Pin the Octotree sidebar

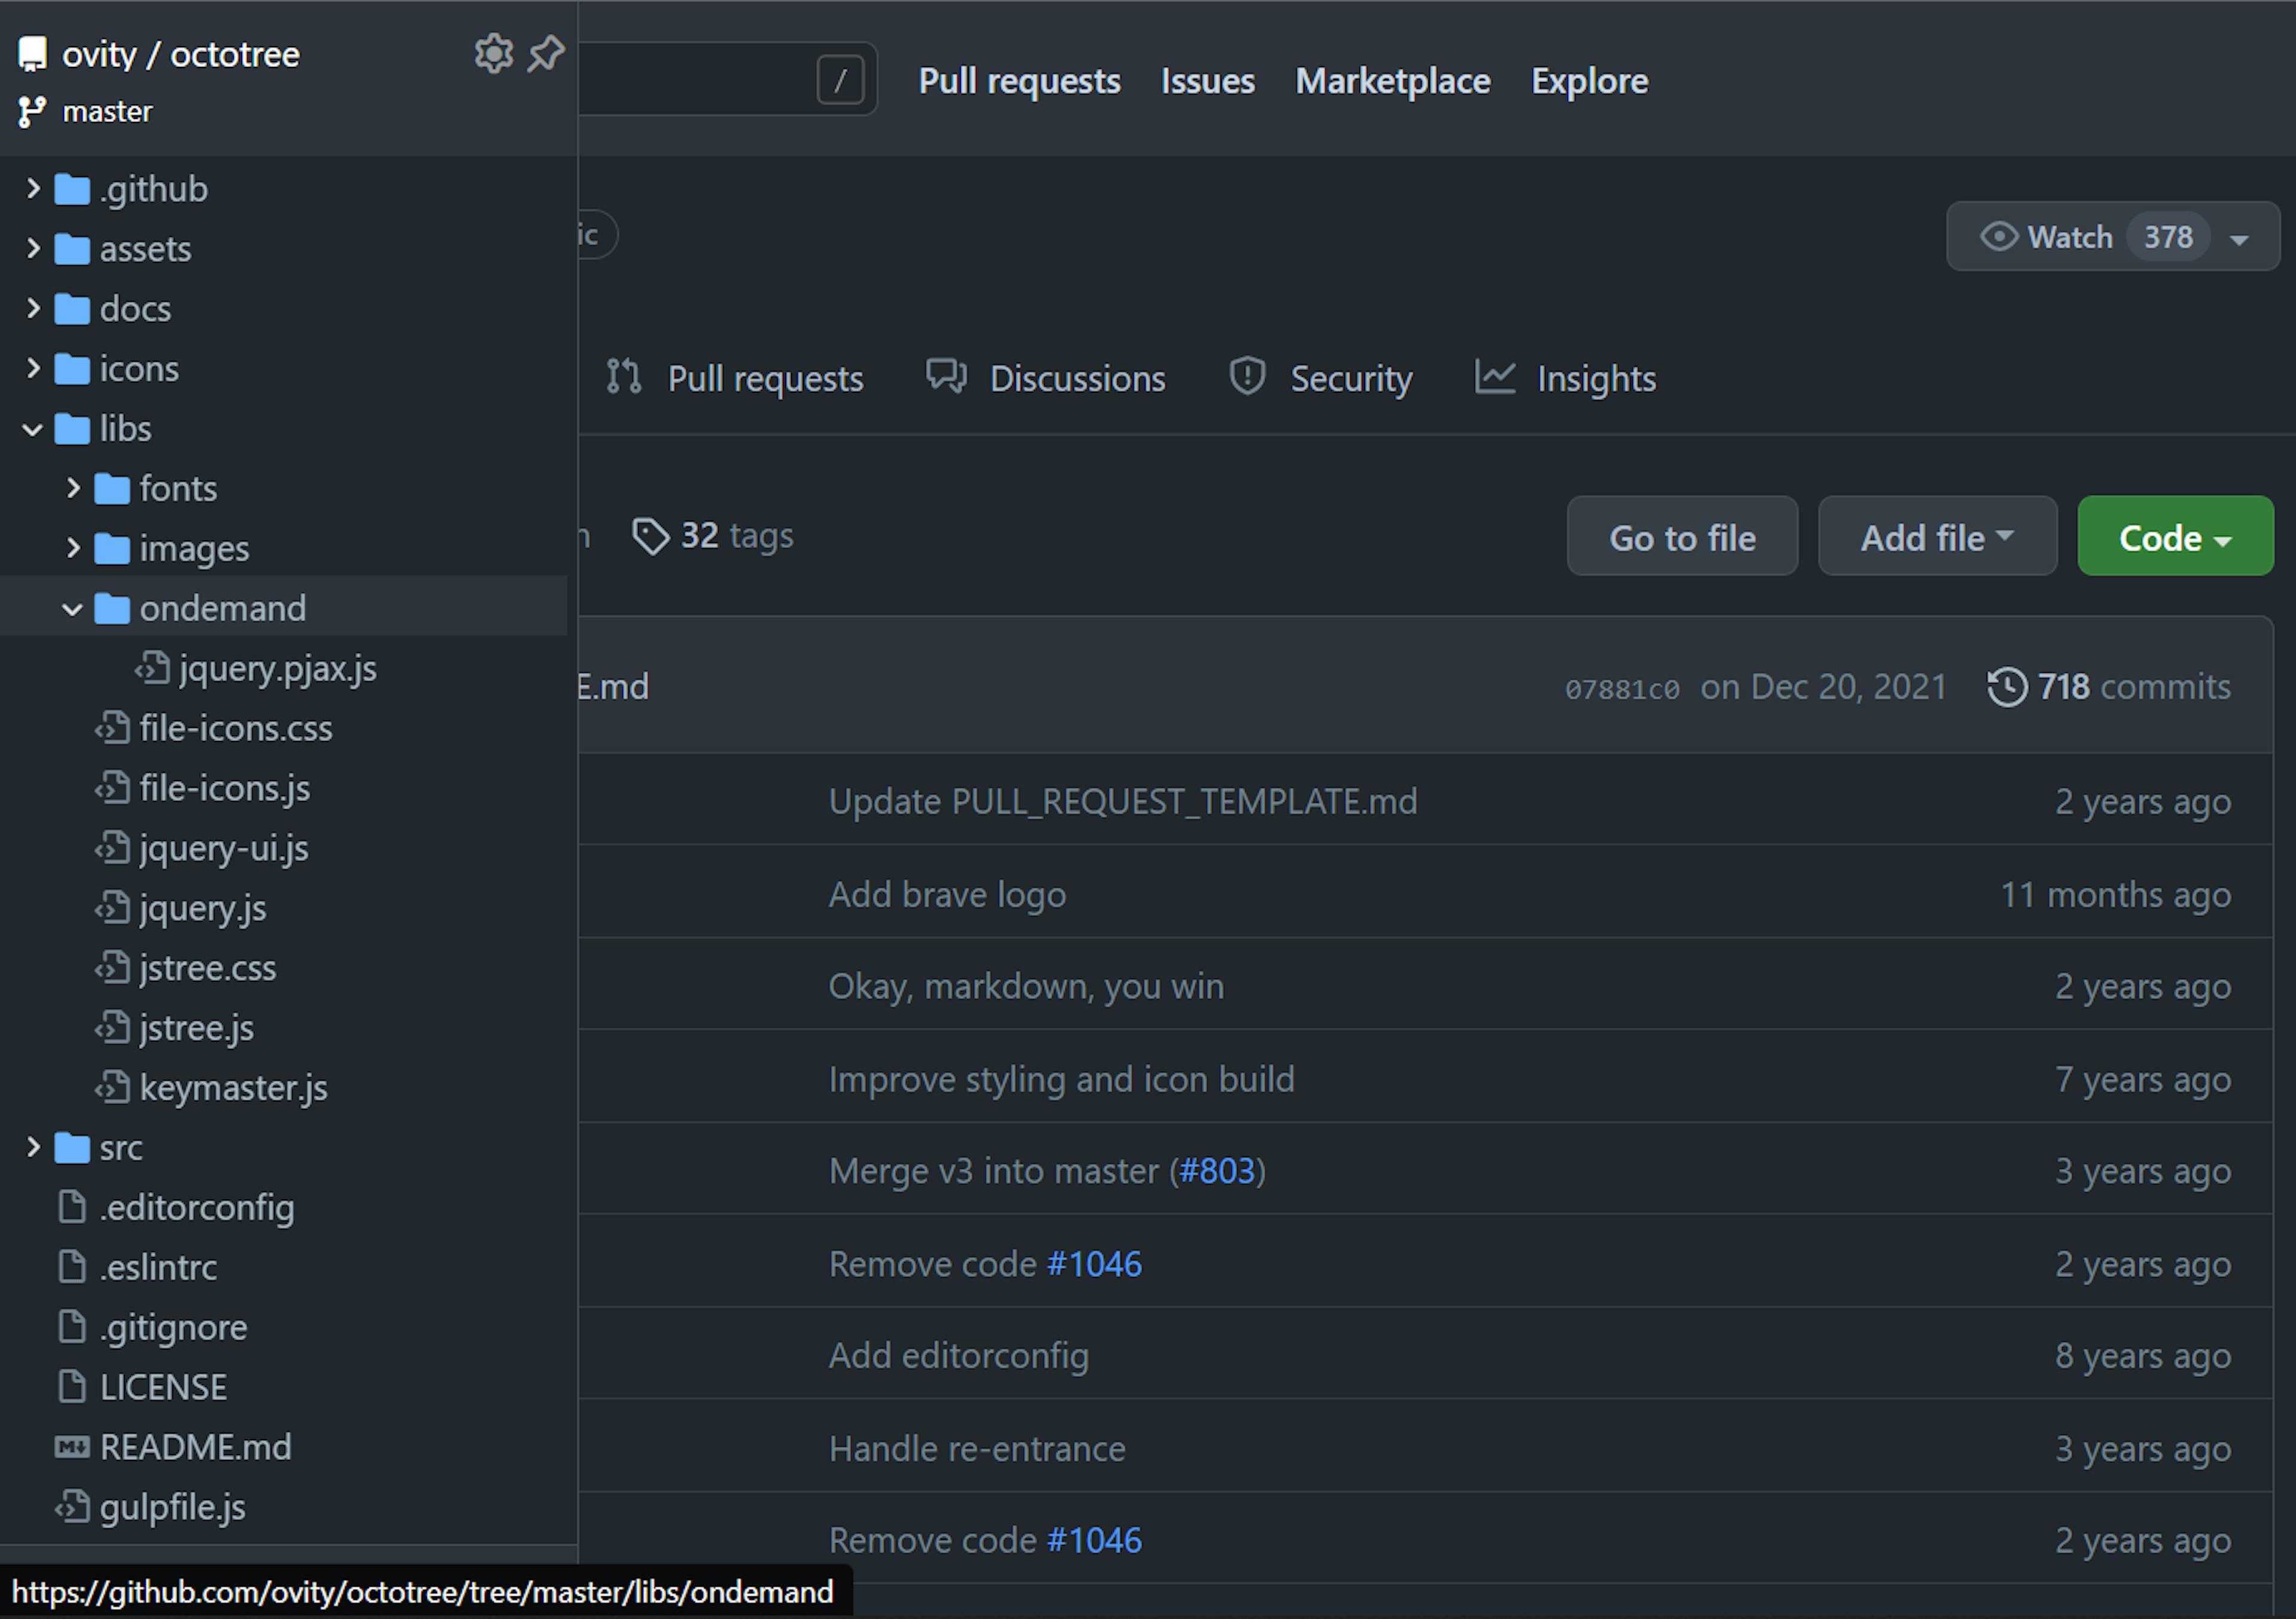click(546, 53)
